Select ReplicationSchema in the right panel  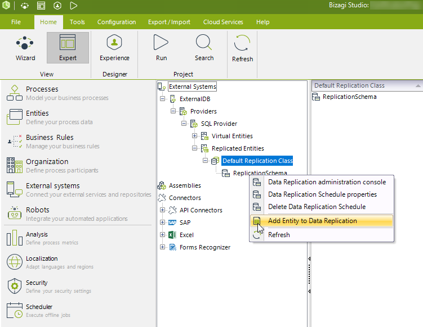(349, 97)
